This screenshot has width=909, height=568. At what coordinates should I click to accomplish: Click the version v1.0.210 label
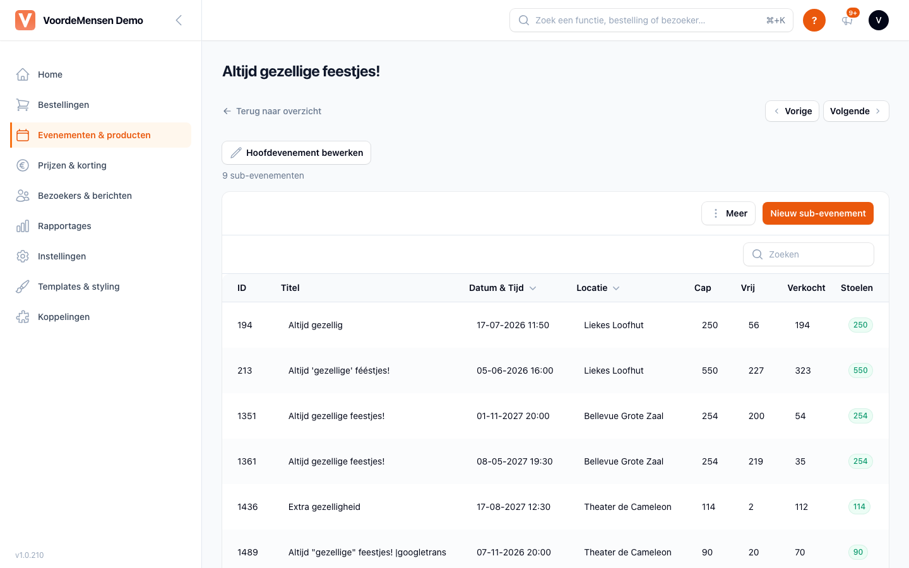[30, 555]
